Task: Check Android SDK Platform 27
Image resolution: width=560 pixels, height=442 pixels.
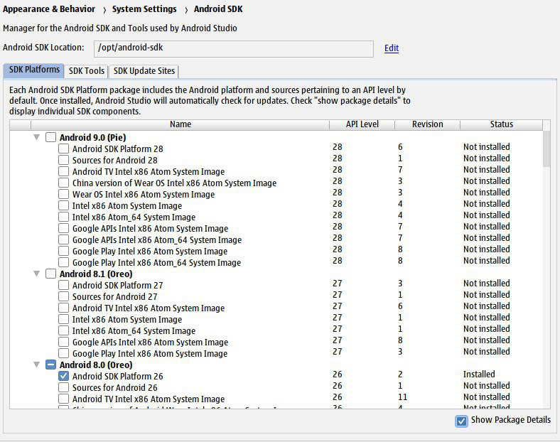Action: coord(63,285)
